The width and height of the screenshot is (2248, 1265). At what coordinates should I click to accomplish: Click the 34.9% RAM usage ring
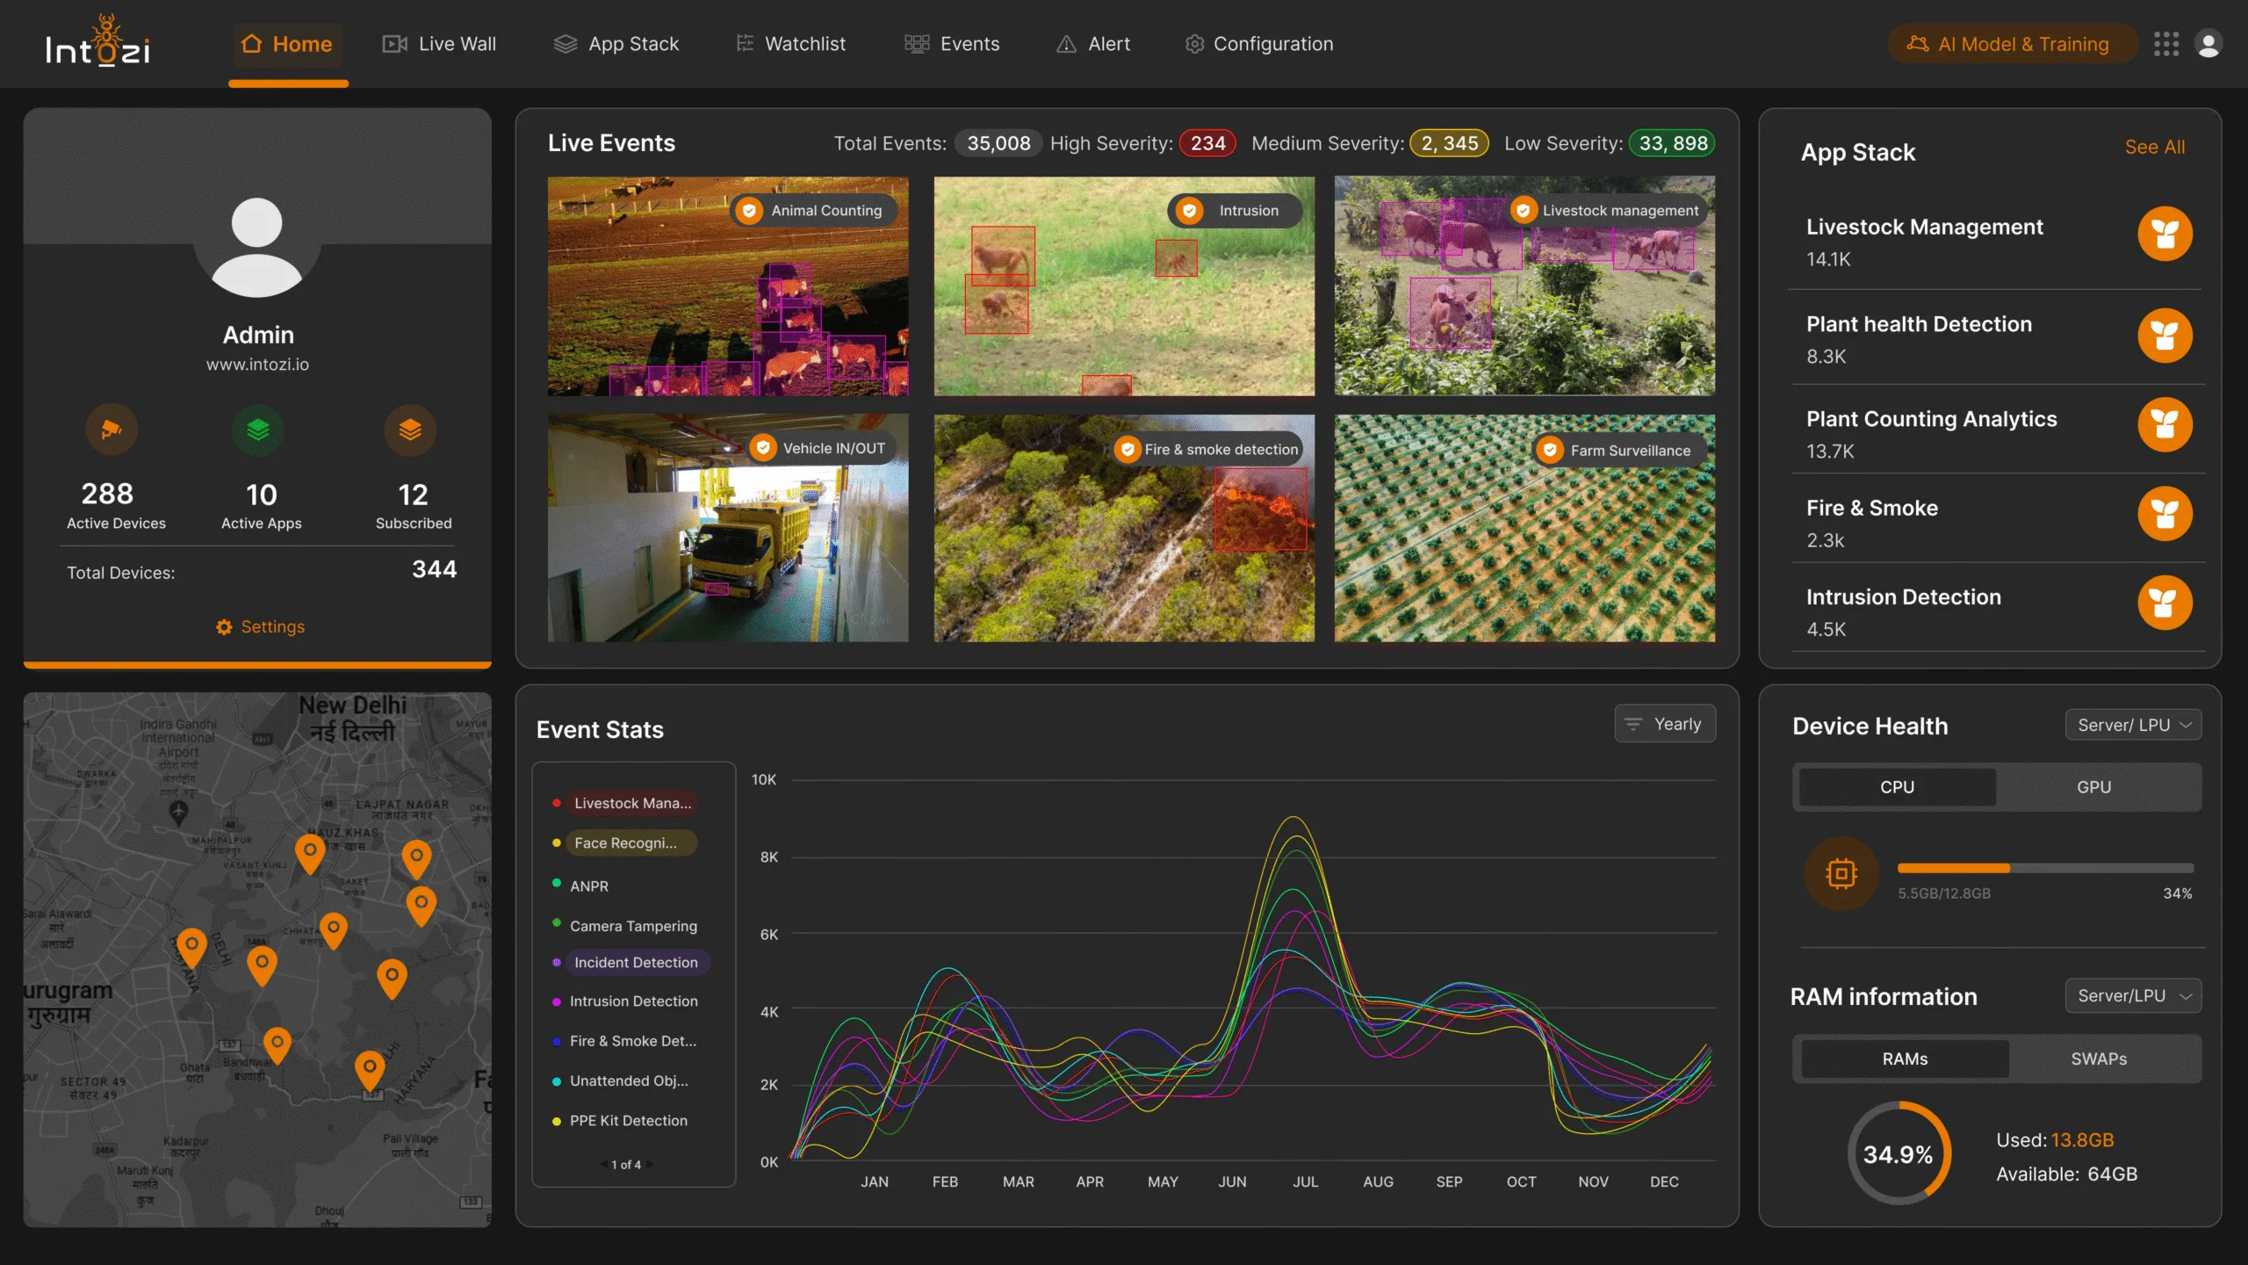coord(1899,1153)
